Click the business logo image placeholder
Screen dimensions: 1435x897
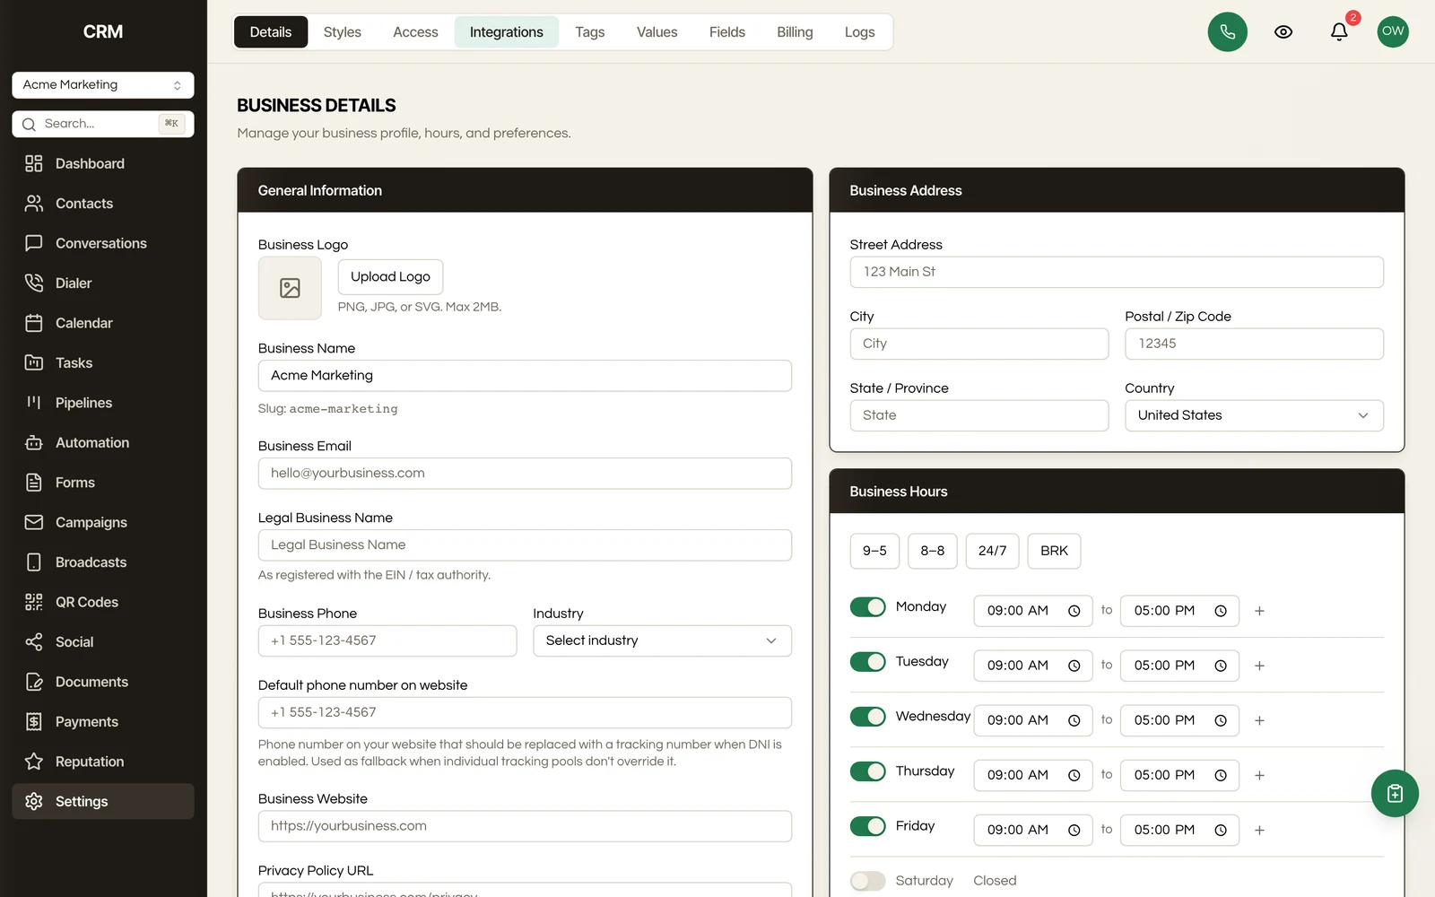290,288
